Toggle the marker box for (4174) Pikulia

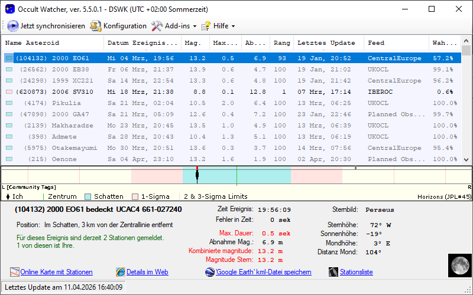(9, 103)
